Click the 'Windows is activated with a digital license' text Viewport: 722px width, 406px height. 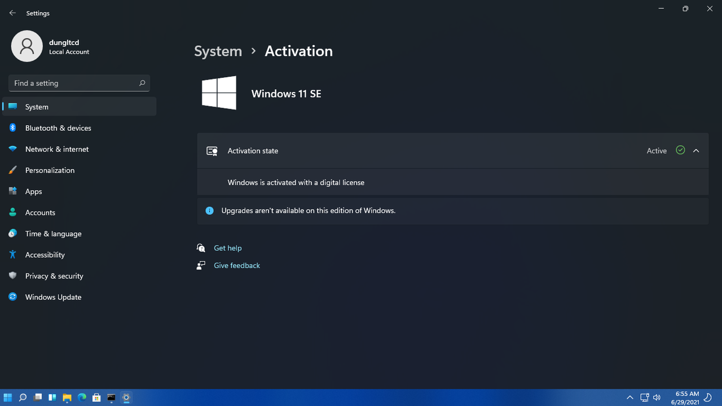click(x=296, y=183)
